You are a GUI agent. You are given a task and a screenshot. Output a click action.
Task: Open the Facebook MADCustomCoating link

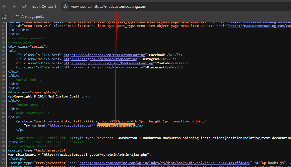104,55
